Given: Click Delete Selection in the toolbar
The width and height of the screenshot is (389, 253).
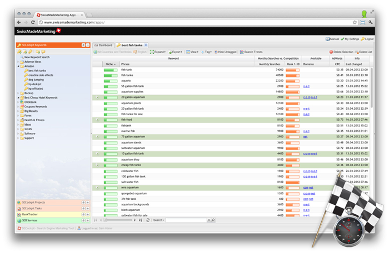Looking at the screenshot, I should [x=341, y=52].
